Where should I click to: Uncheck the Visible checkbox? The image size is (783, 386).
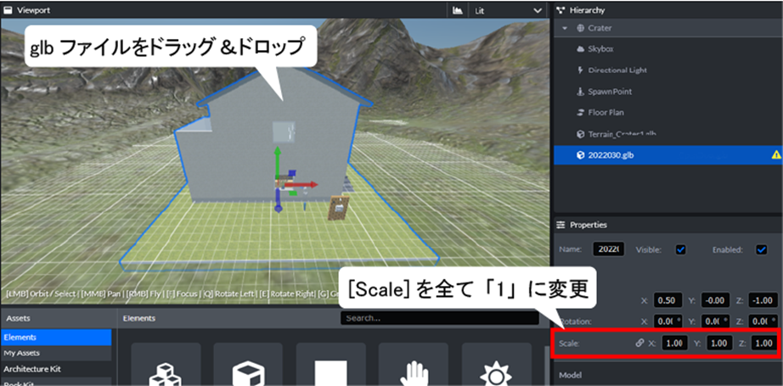pos(680,249)
